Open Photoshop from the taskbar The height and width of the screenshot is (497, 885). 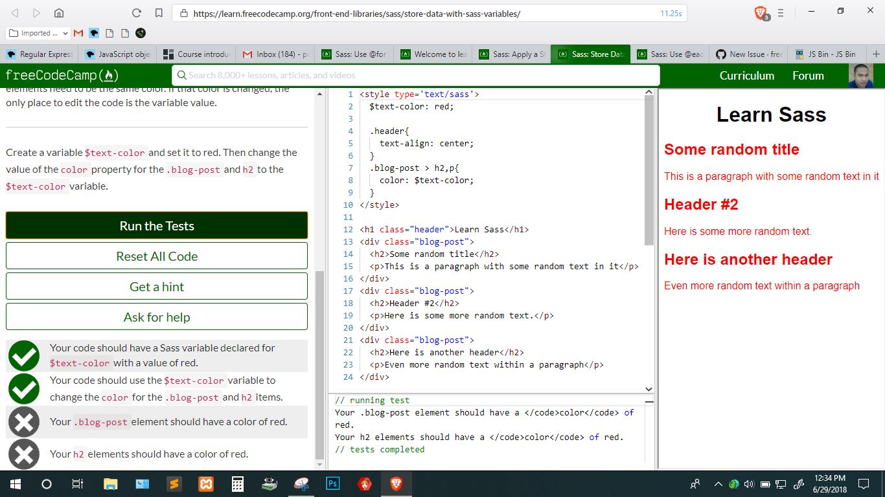point(332,483)
